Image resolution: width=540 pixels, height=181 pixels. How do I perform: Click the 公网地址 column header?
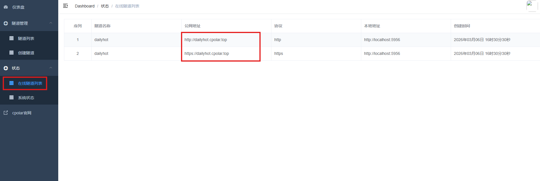point(192,26)
